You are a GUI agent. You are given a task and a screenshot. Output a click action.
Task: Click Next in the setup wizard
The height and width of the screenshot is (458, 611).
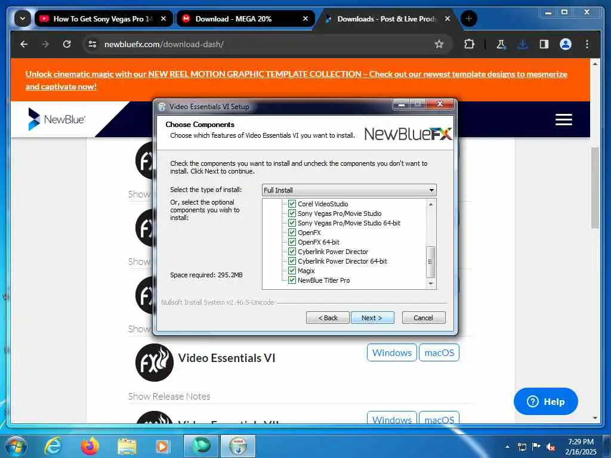(372, 318)
